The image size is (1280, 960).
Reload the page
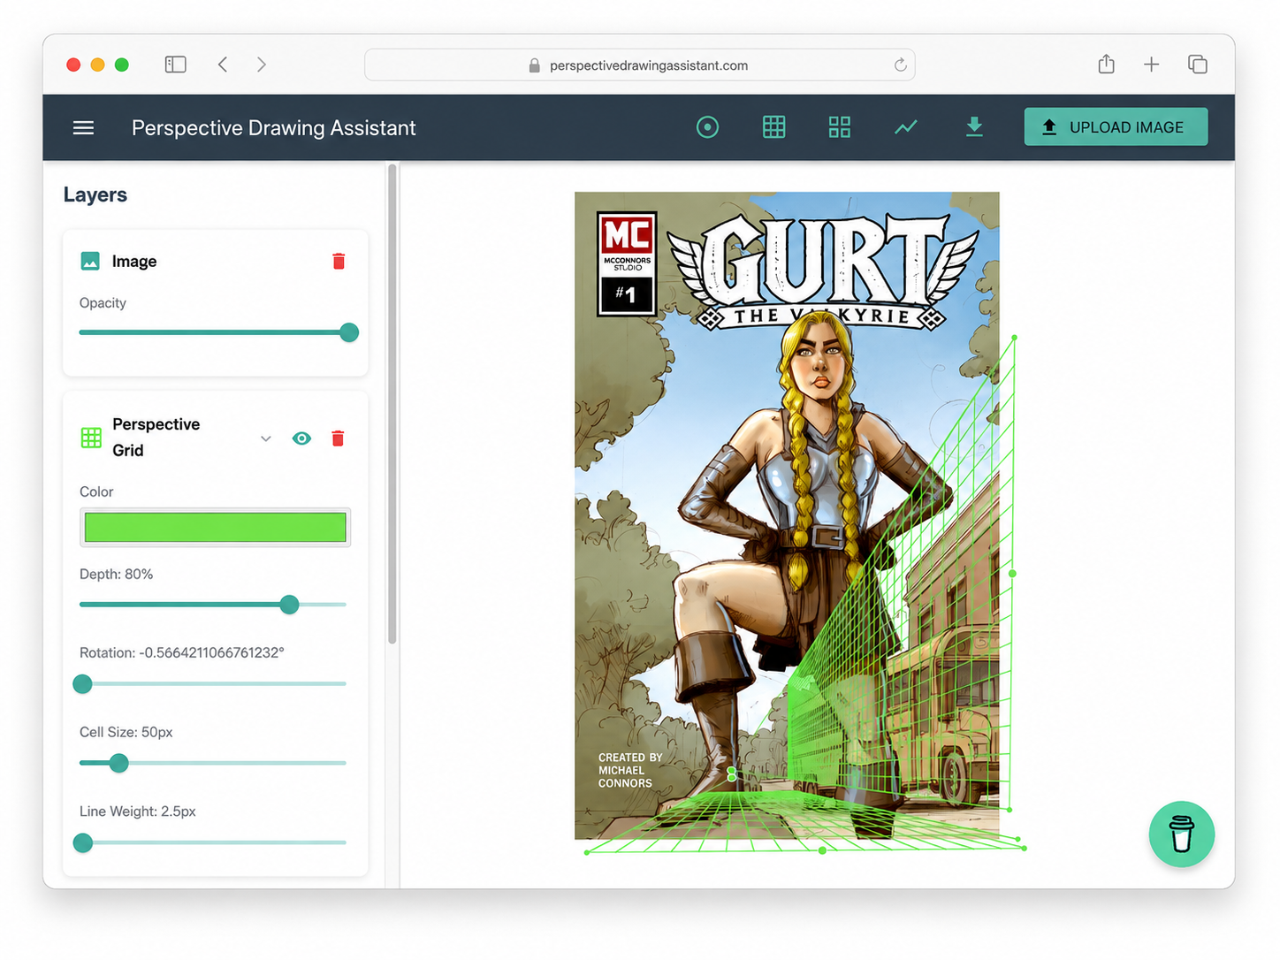point(900,65)
